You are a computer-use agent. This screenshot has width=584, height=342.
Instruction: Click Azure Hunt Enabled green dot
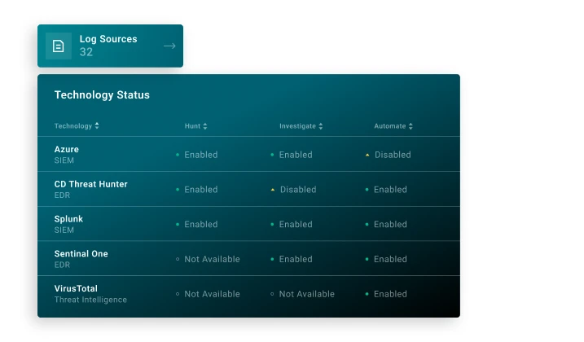(178, 155)
